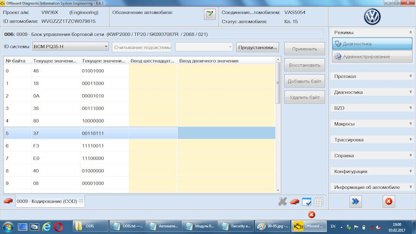Switch to ODIS.txt taskbar window
The width and height of the screenshot is (416, 234).
point(127,226)
